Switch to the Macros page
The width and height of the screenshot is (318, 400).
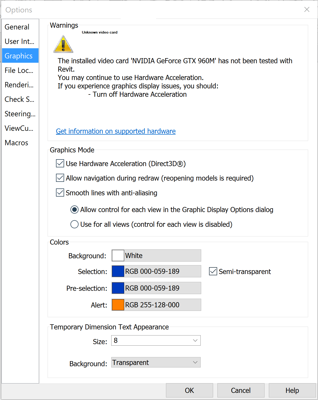click(16, 142)
